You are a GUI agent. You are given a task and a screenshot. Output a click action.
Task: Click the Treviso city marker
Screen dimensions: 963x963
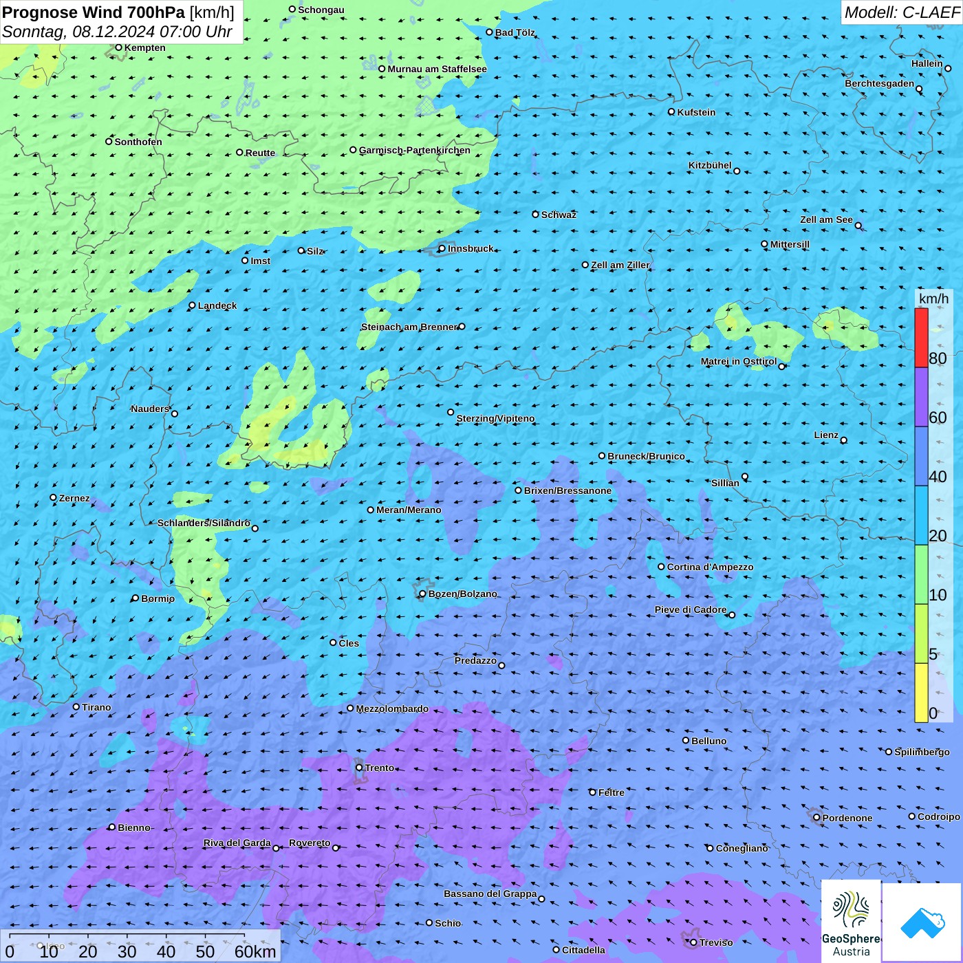click(x=694, y=942)
